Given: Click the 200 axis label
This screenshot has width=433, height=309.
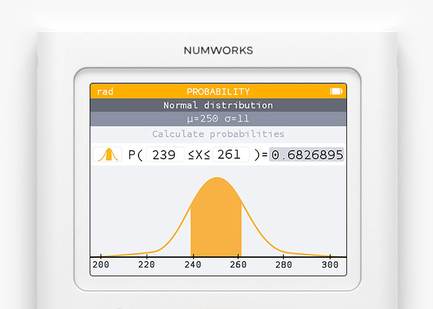Looking at the screenshot, I should 101,265.
